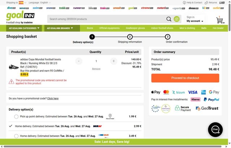Open the xtremeinn store logo
Viewport: 231px width, 148px height.
[x=147, y=8]
